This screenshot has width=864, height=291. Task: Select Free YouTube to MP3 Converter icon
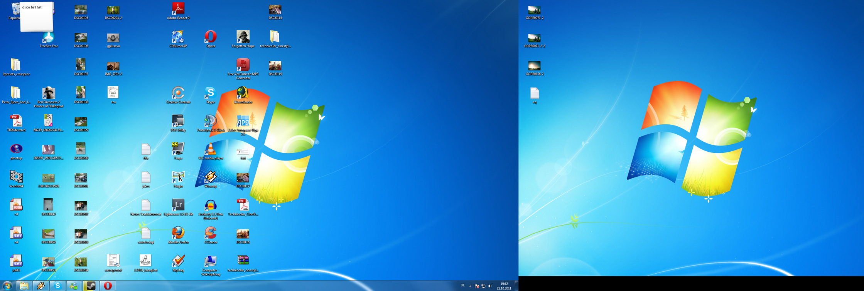pyautogui.click(x=243, y=69)
